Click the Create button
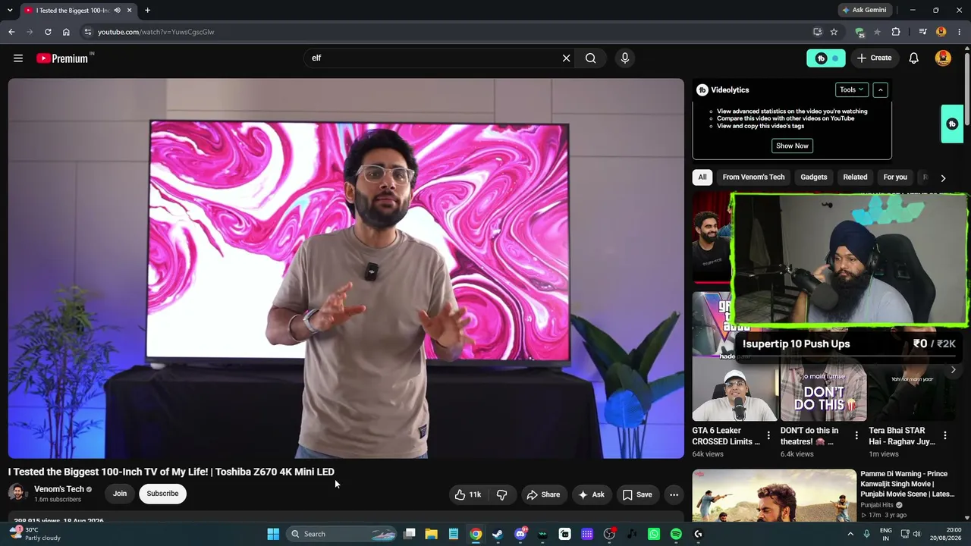This screenshot has height=546, width=971. (x=875, y=58)
